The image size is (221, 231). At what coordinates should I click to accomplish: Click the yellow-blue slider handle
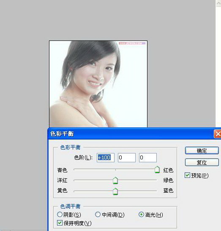click(115, 191)
